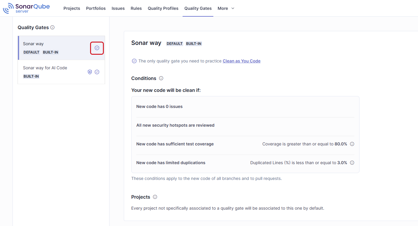Click info icon next to Conditions
This screenshot has height=226, width=418.
point(161,78)
